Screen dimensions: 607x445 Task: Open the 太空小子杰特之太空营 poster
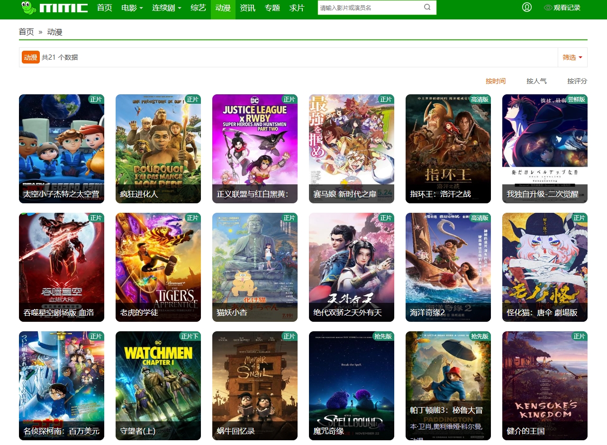[62, 149]
